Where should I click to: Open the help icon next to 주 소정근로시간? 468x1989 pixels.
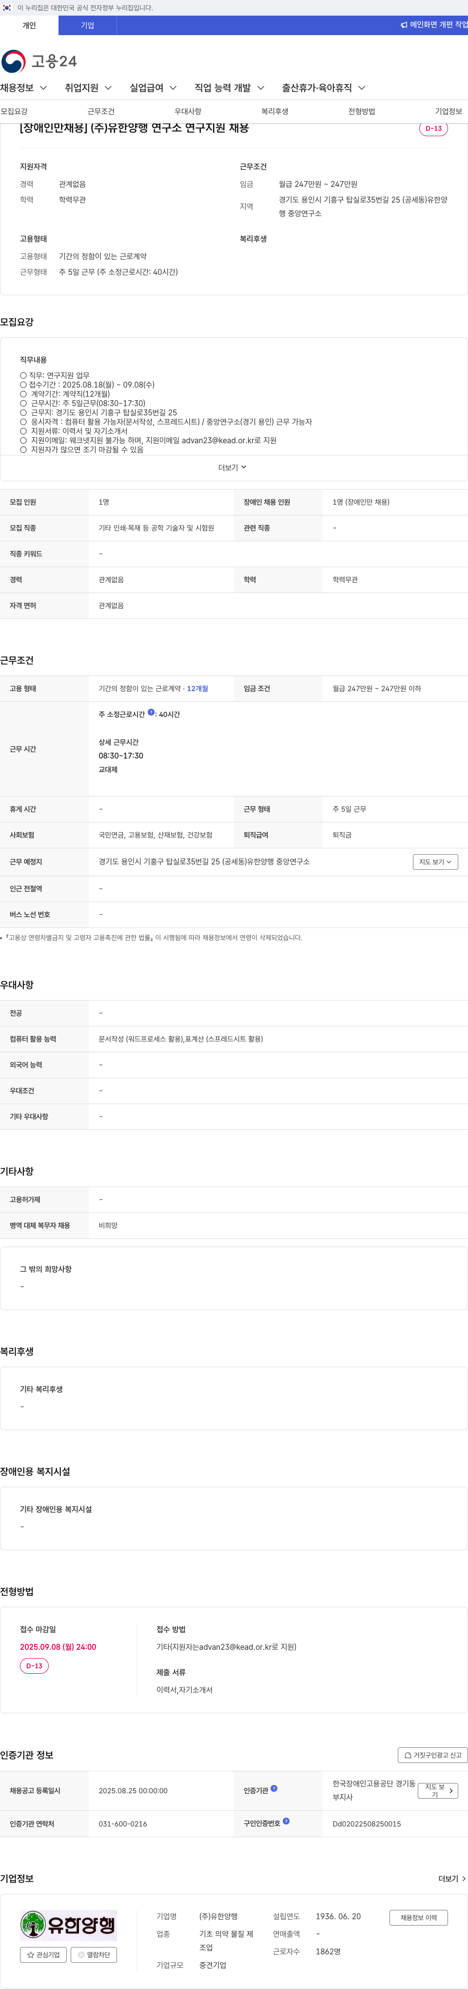tap(151, 713)
